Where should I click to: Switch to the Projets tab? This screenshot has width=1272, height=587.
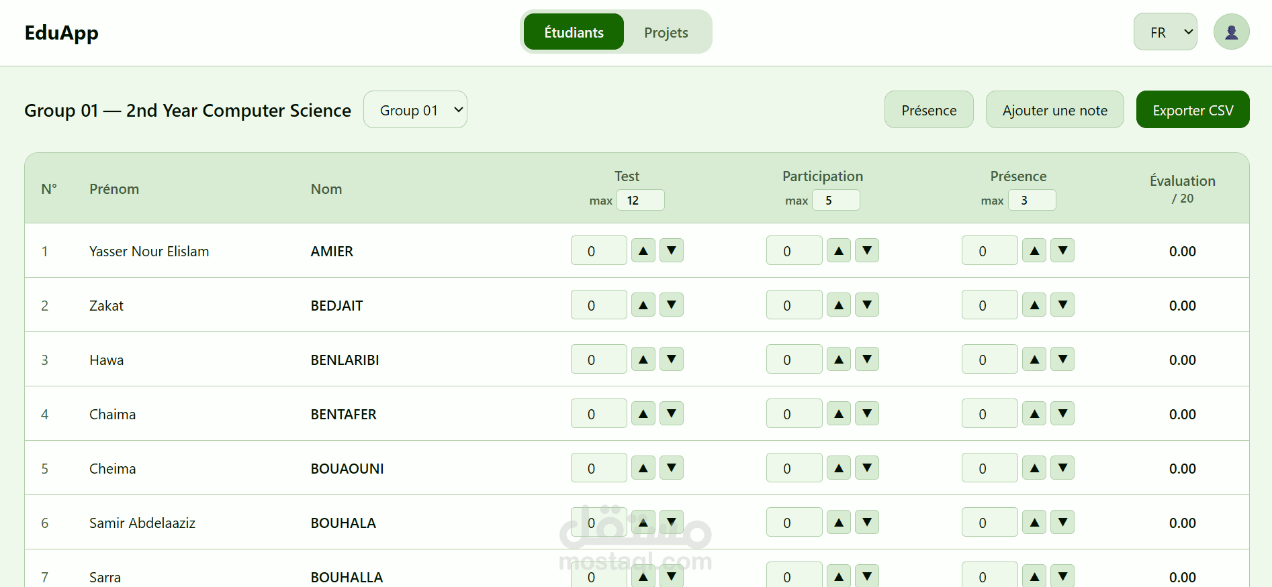[x=666, y=32]
